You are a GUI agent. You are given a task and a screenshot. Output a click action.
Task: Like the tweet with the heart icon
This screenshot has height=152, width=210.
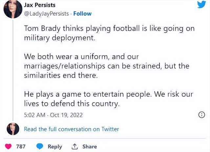tap(8, 146)
